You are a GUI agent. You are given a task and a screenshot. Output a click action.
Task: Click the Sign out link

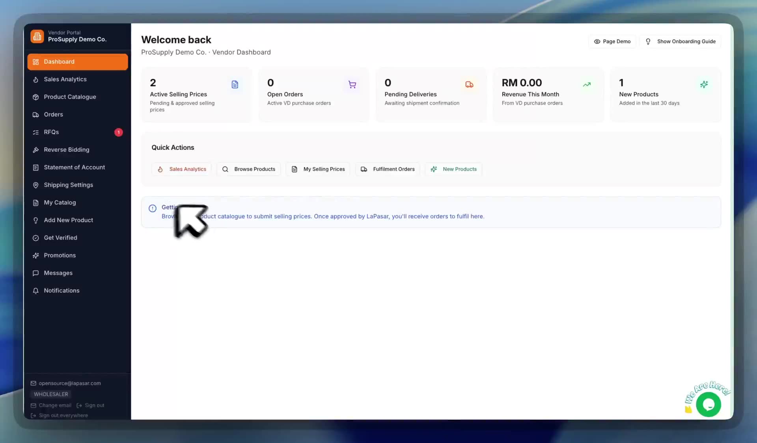(91, 406)
